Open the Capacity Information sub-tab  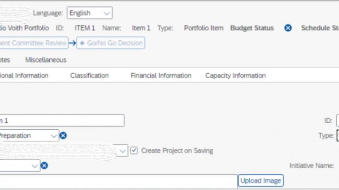[x=235, y=76]
